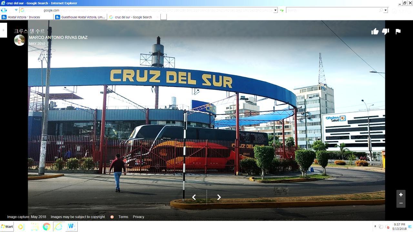Select Internet Explorer taskbar icon

pyautogui.click(x=59, y=227)
